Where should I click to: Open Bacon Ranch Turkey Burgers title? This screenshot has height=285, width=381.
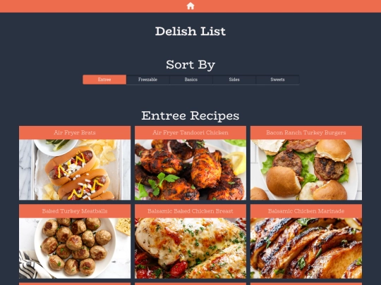point(306,132)
